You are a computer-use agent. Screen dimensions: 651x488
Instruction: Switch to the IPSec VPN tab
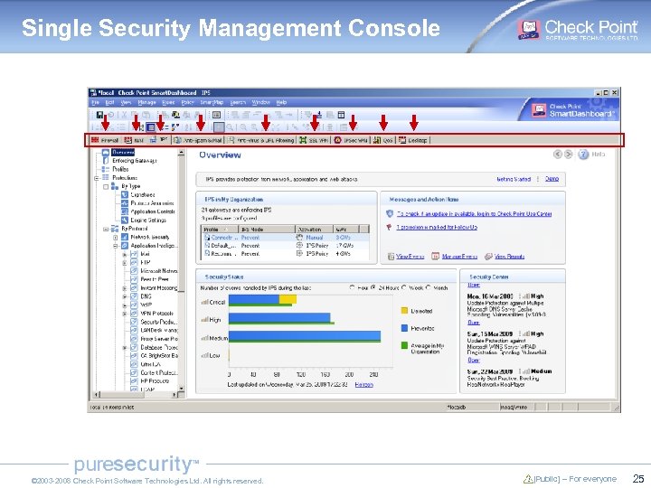(x=351, y=140)
